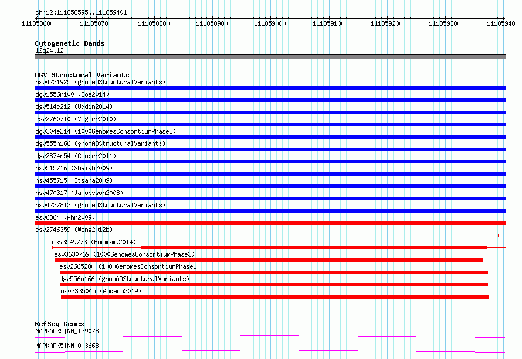Click the red bar under dgv556n166

(x=274, y=285)
